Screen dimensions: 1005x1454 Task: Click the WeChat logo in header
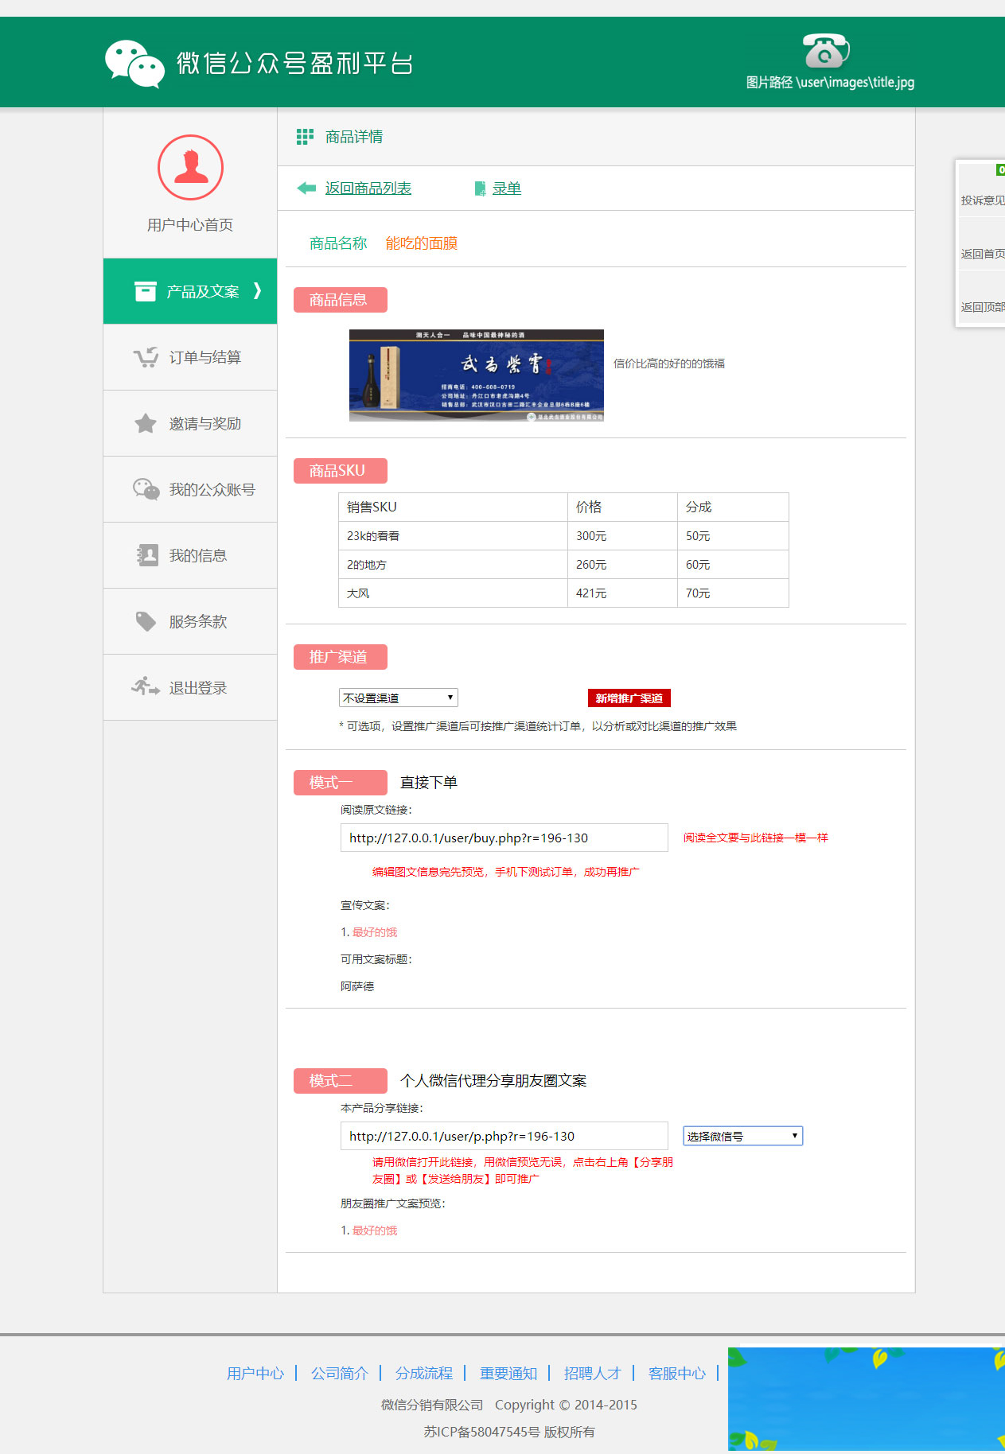click(134, 64)
